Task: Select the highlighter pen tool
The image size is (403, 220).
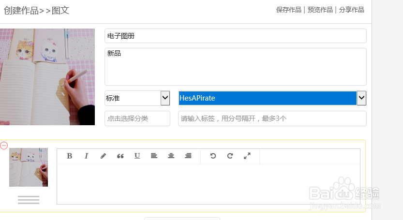Action: tap(104, 156)
